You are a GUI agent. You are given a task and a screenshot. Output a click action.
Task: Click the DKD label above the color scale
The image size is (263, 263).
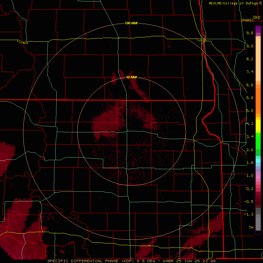(257, 17)
